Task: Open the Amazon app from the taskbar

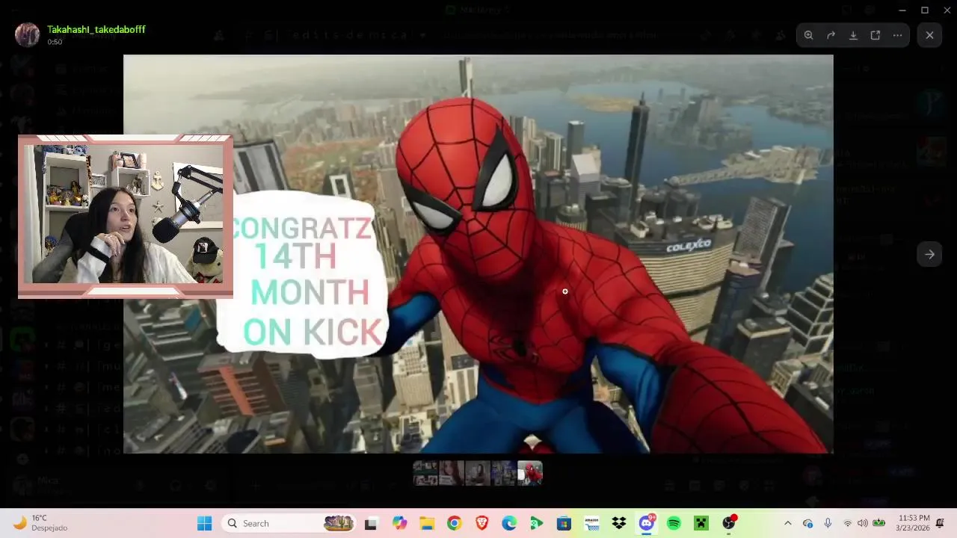Action: pos(591,523)
